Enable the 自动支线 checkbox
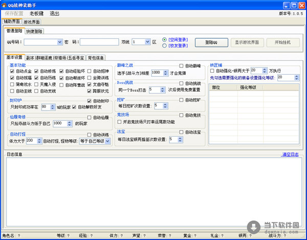The width and height of the screenshot is (307, 240). pos(36,91)
